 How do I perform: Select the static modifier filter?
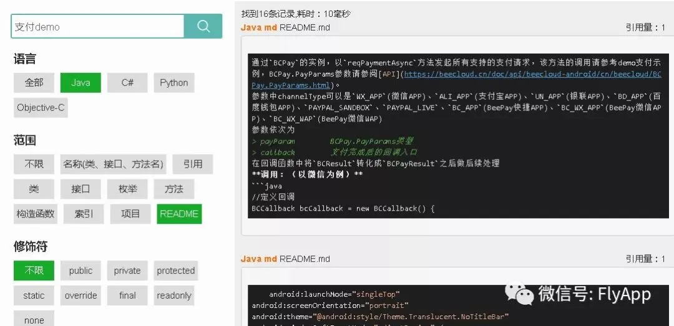pos(34,295)
